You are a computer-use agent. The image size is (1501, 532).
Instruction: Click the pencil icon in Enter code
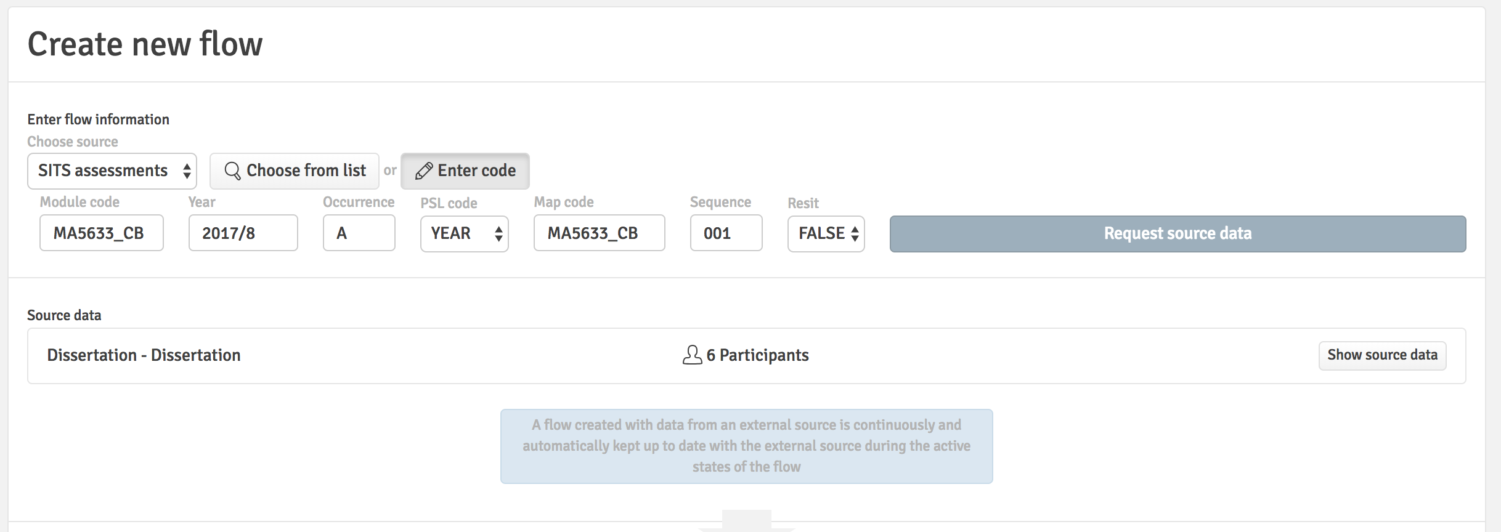pos(424,171)
